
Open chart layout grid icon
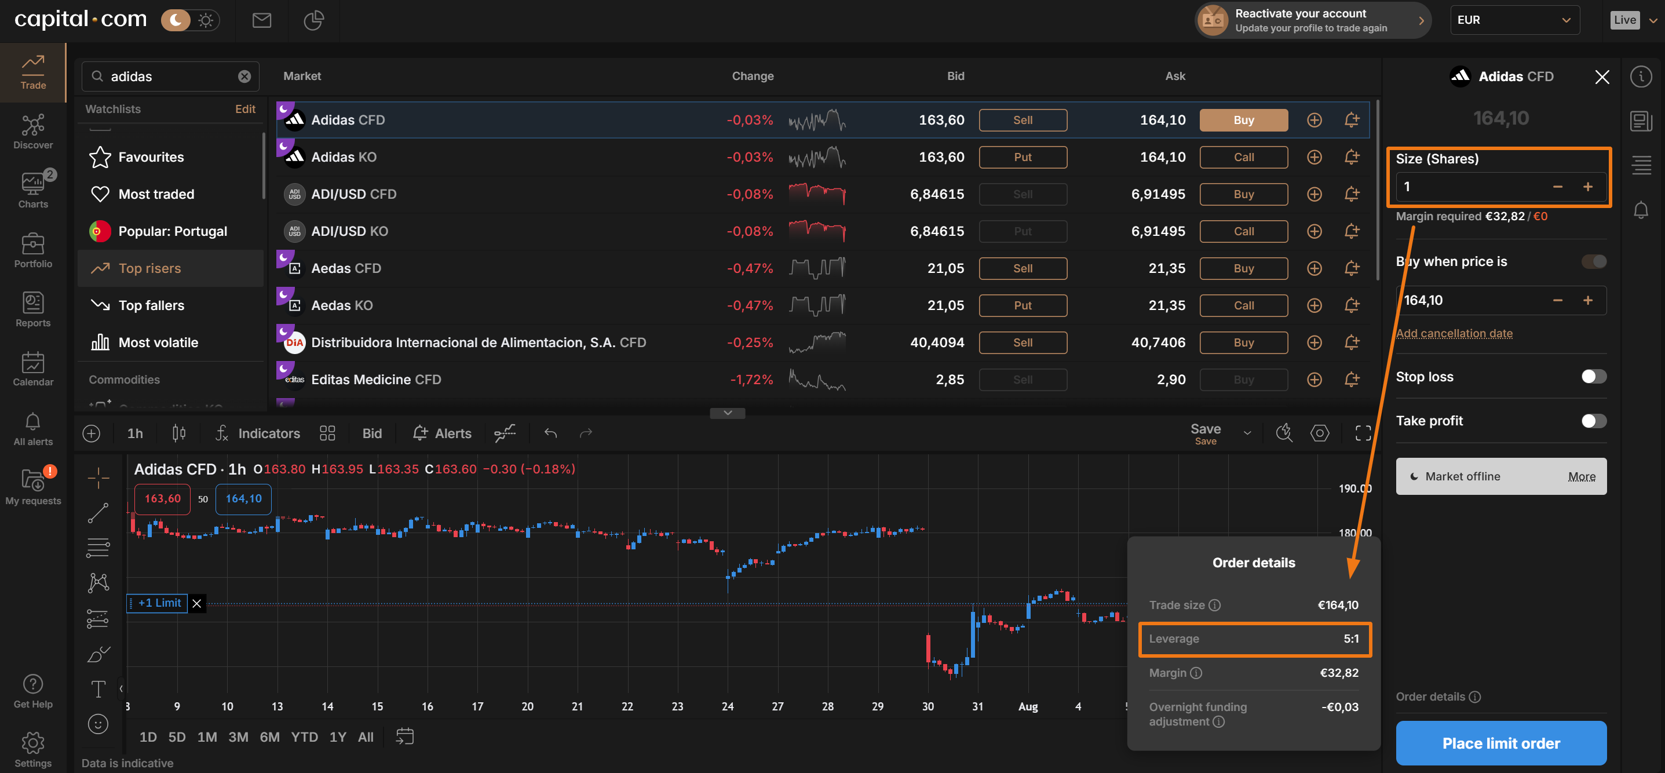coord(328,433)
